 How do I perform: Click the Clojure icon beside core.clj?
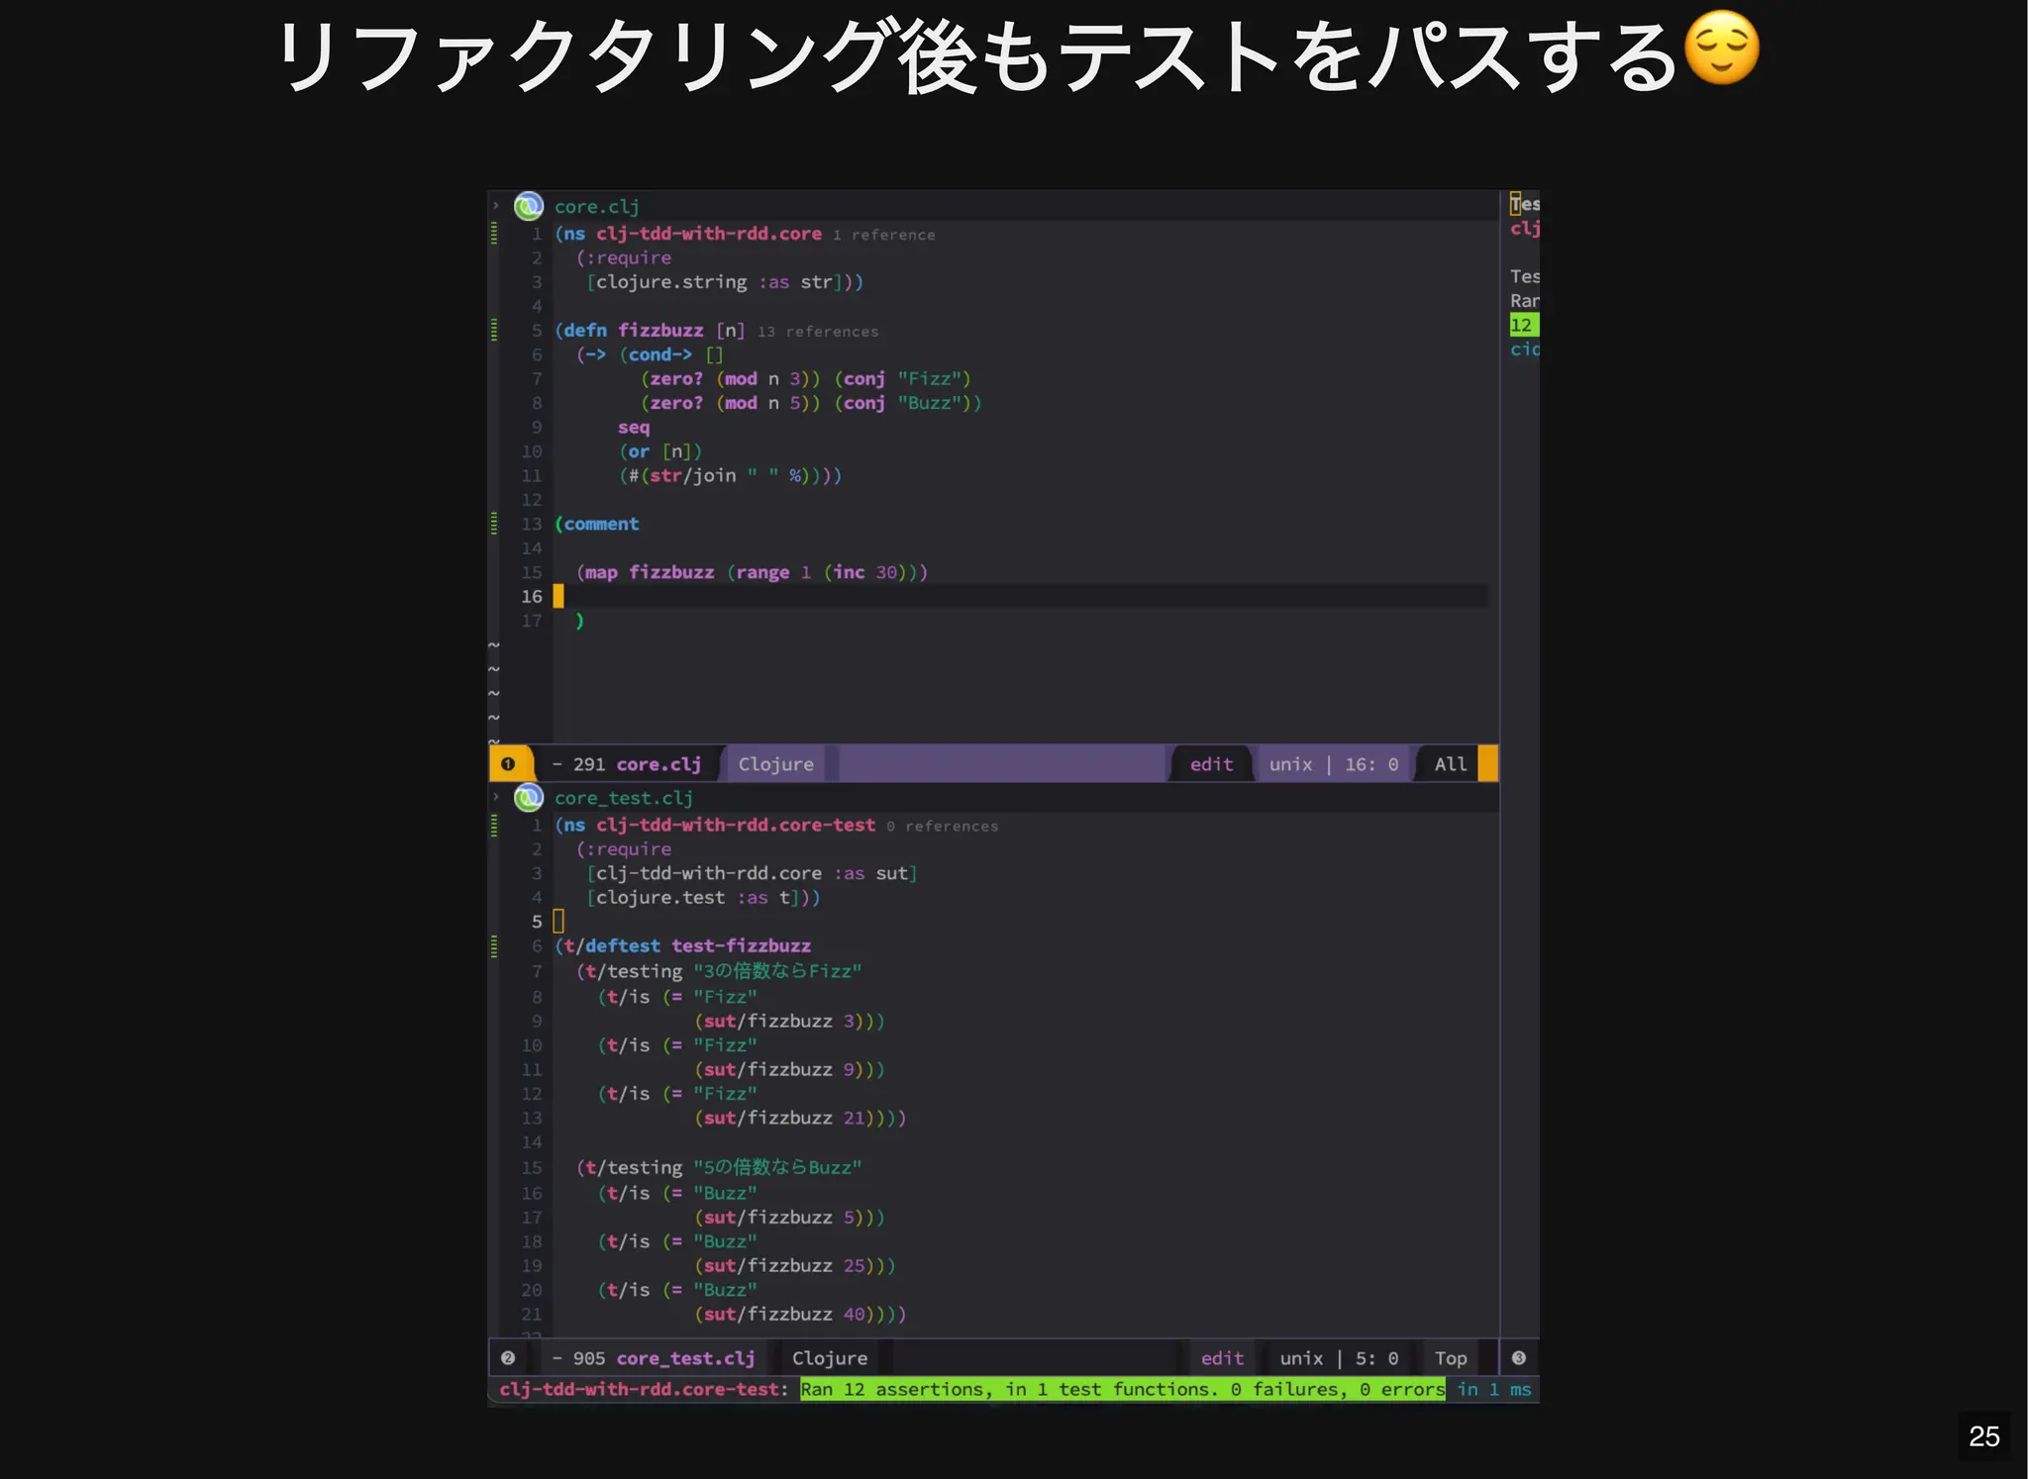pyautogui.click(x=529, y=206)
